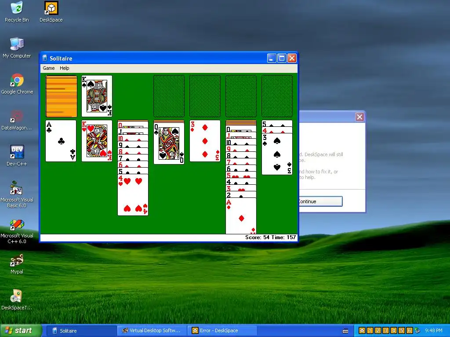Switch to desktop 4 in tray
450x337 pixels.
pyautogui.click(x=394, y=331)
